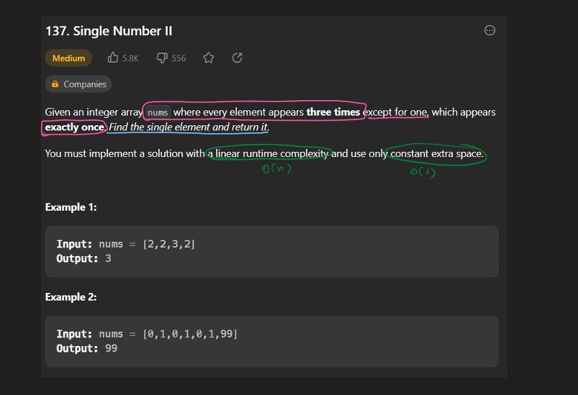Click the Example 2 heading
578x395 pixels.
coord(71,297)
